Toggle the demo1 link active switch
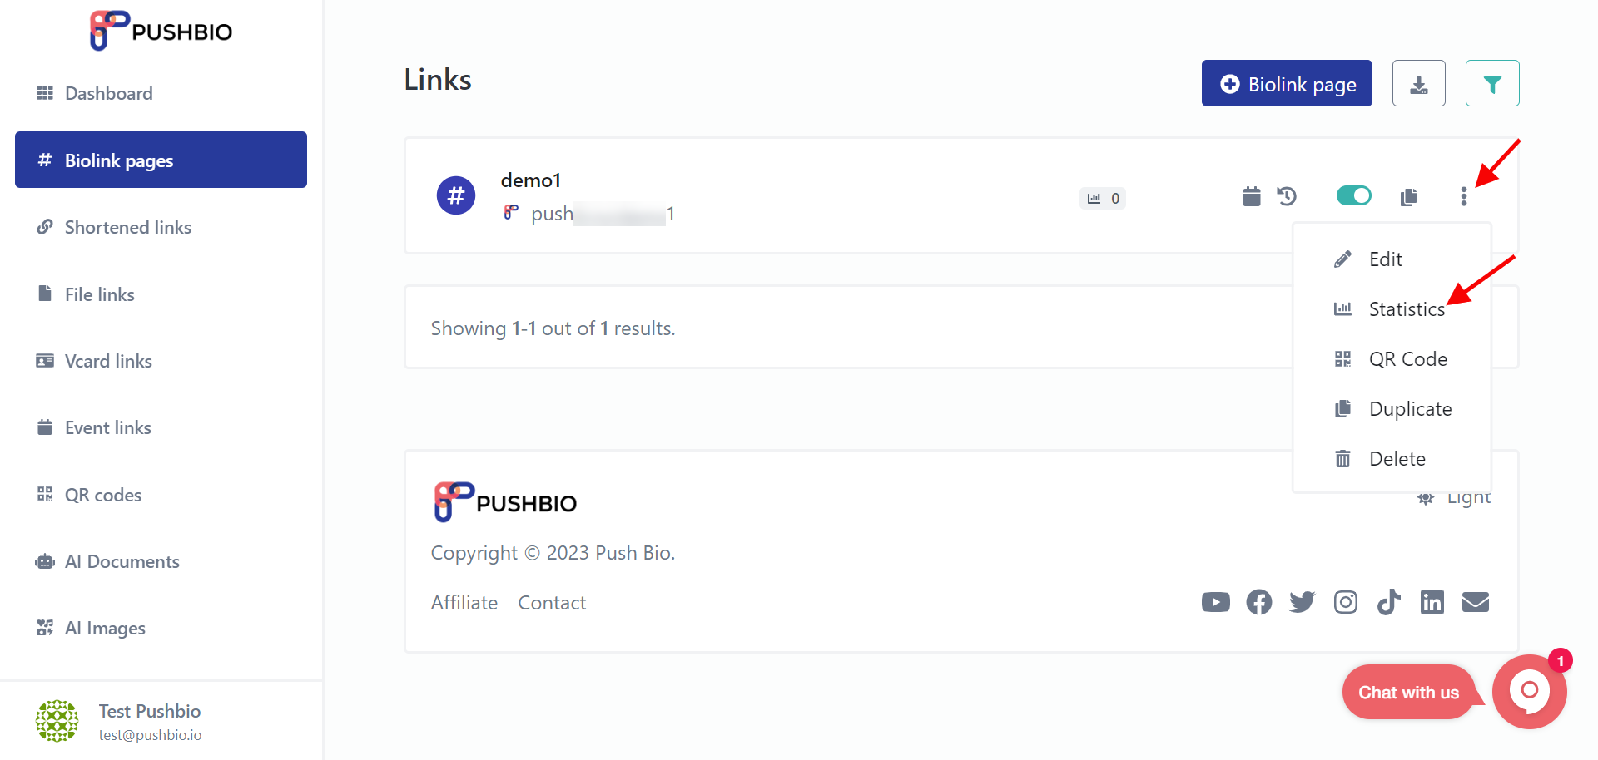Screen dimensions: 1598x760 tap(1354, 195)
